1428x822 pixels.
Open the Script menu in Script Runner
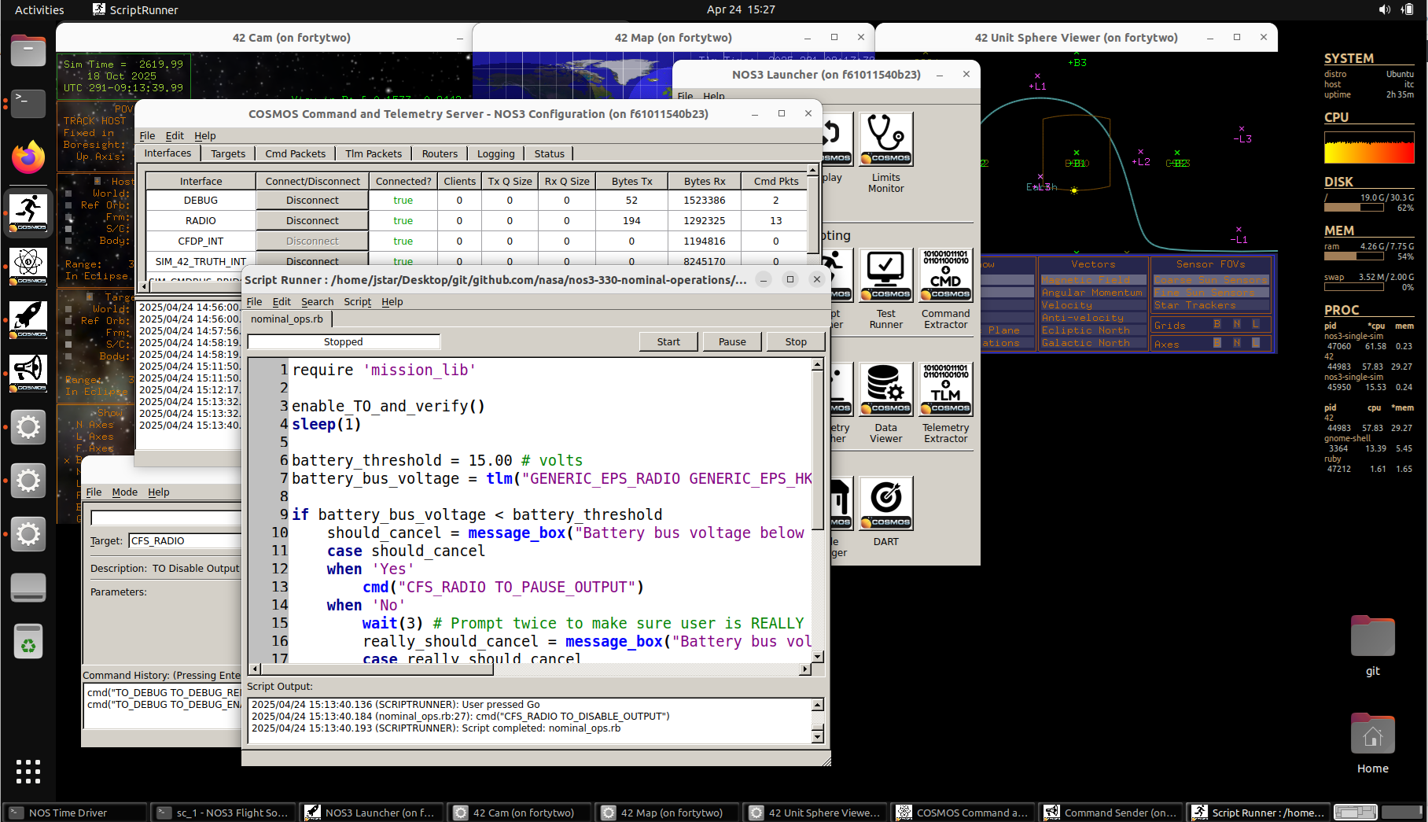357,302
